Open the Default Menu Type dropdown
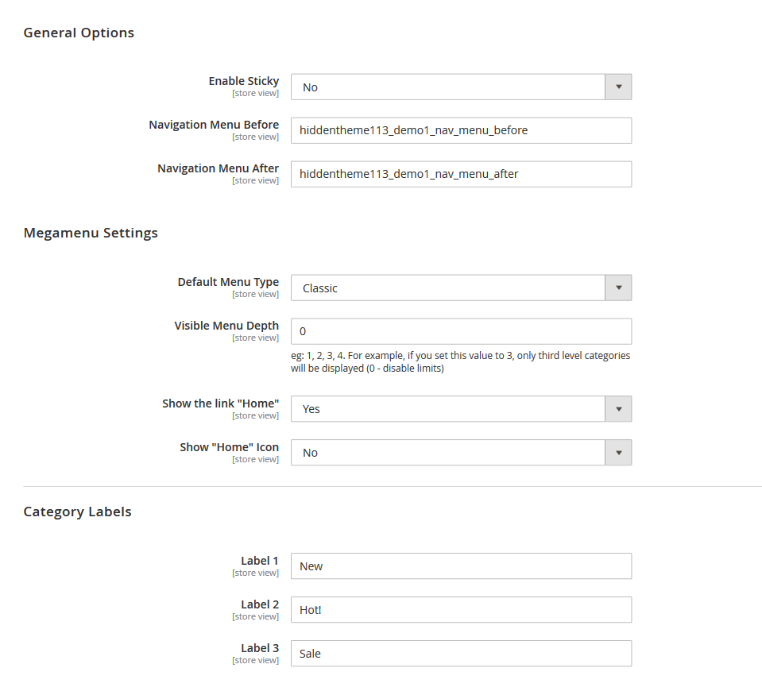The height and width of the screenshot is (695, 762). 461,288
